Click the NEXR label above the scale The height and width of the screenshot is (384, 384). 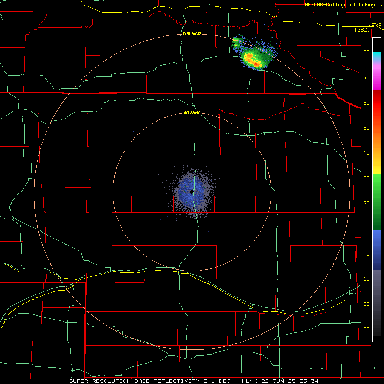[x=375, y=25]
